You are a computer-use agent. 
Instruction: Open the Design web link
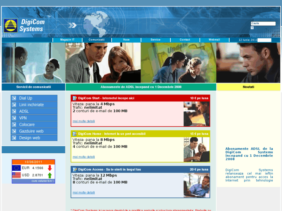34,138
